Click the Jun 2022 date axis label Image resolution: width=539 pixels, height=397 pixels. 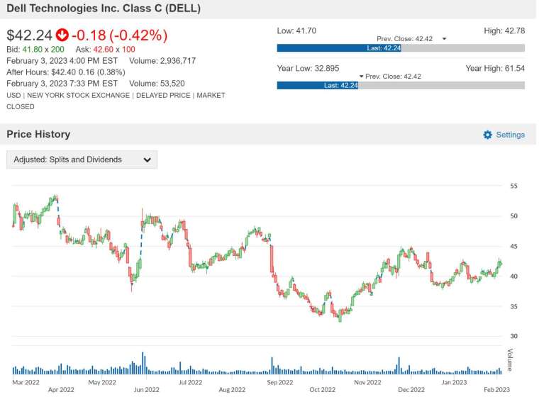click(146, 389)
